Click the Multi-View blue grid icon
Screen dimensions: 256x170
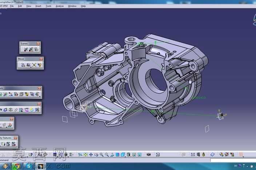pyautogui.click(x=117, y=155)
